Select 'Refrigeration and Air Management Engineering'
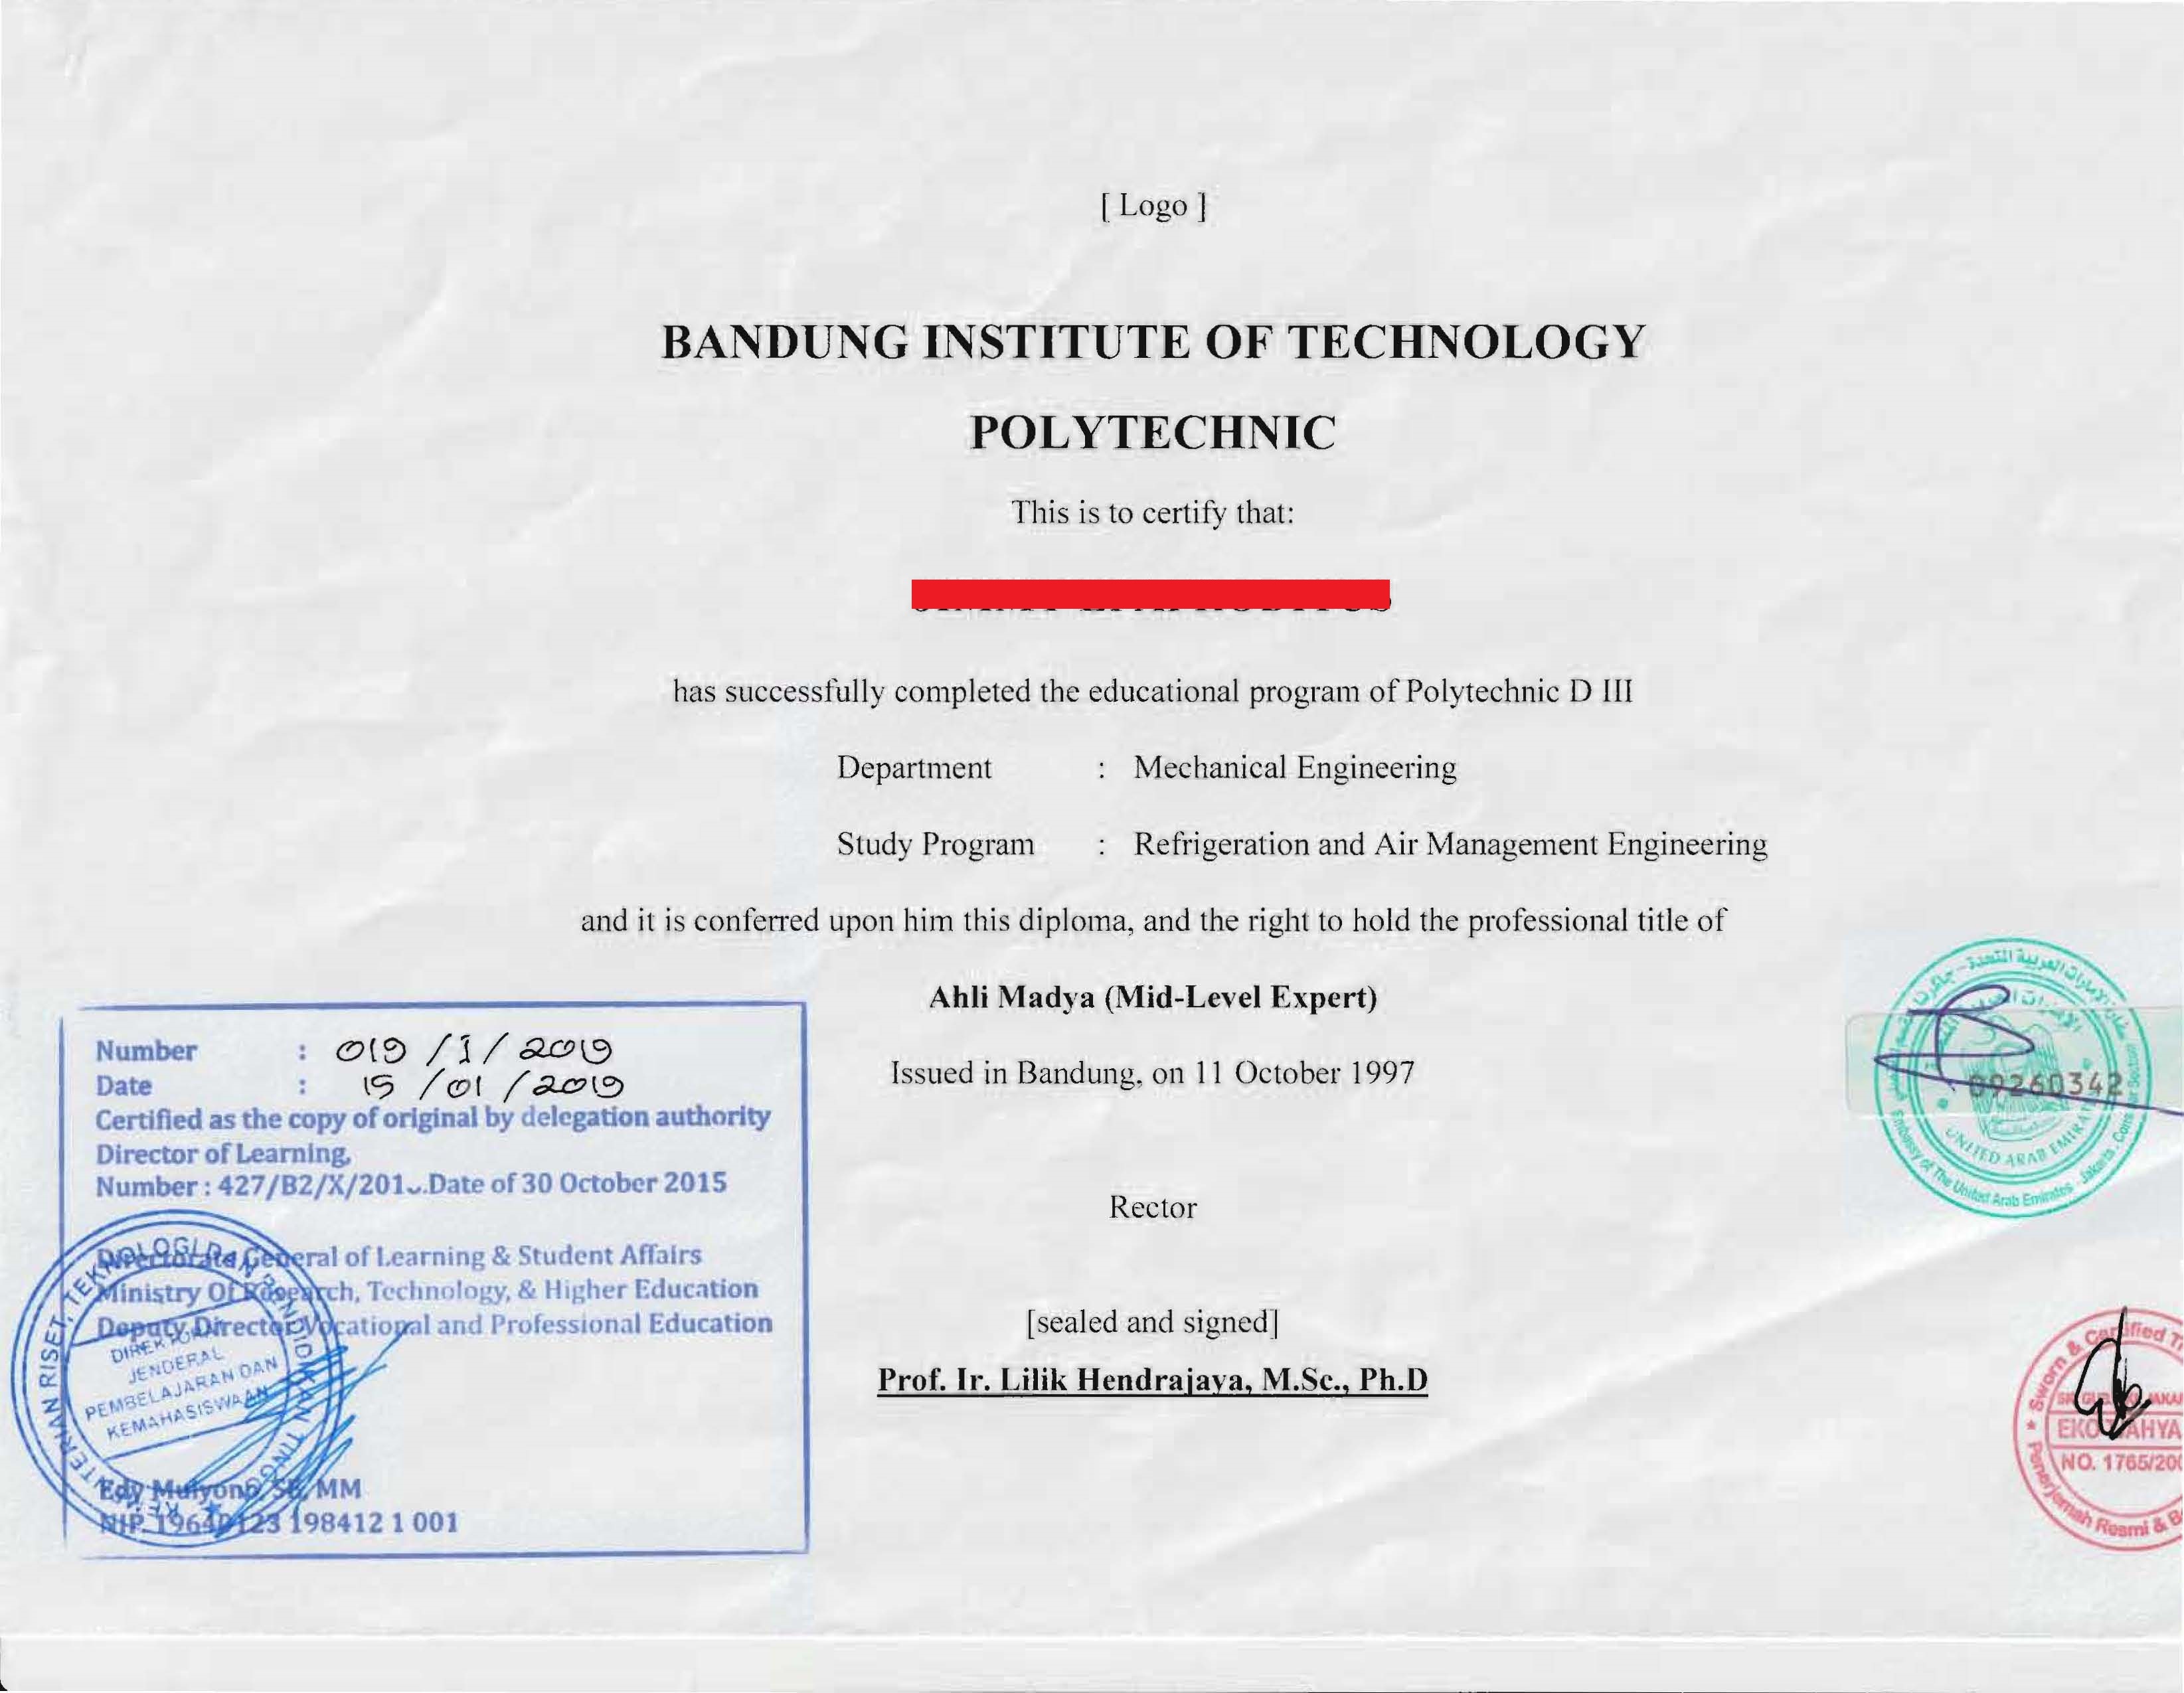The width and height of the screenshot is (2184, 1693). [1450, 845]
